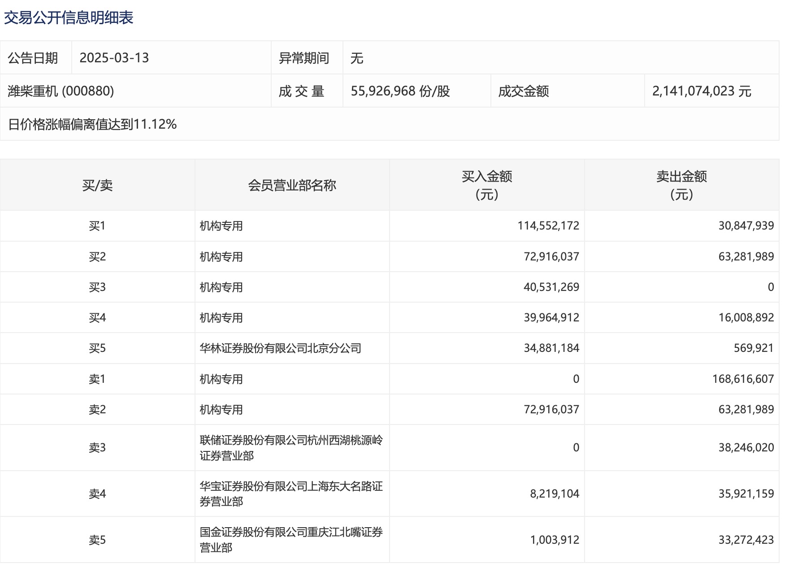Click sell amount 0 in 买3 row
The image size is (789, 572).
pyautogui.click(x=771, y=287)
